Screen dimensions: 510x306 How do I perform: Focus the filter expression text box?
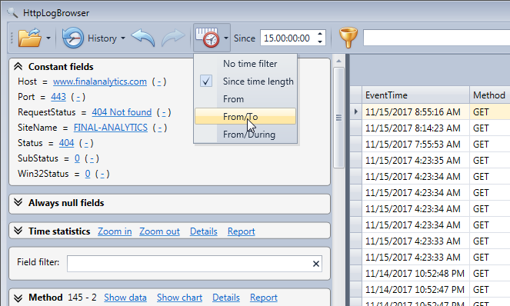tap(436, 38)
